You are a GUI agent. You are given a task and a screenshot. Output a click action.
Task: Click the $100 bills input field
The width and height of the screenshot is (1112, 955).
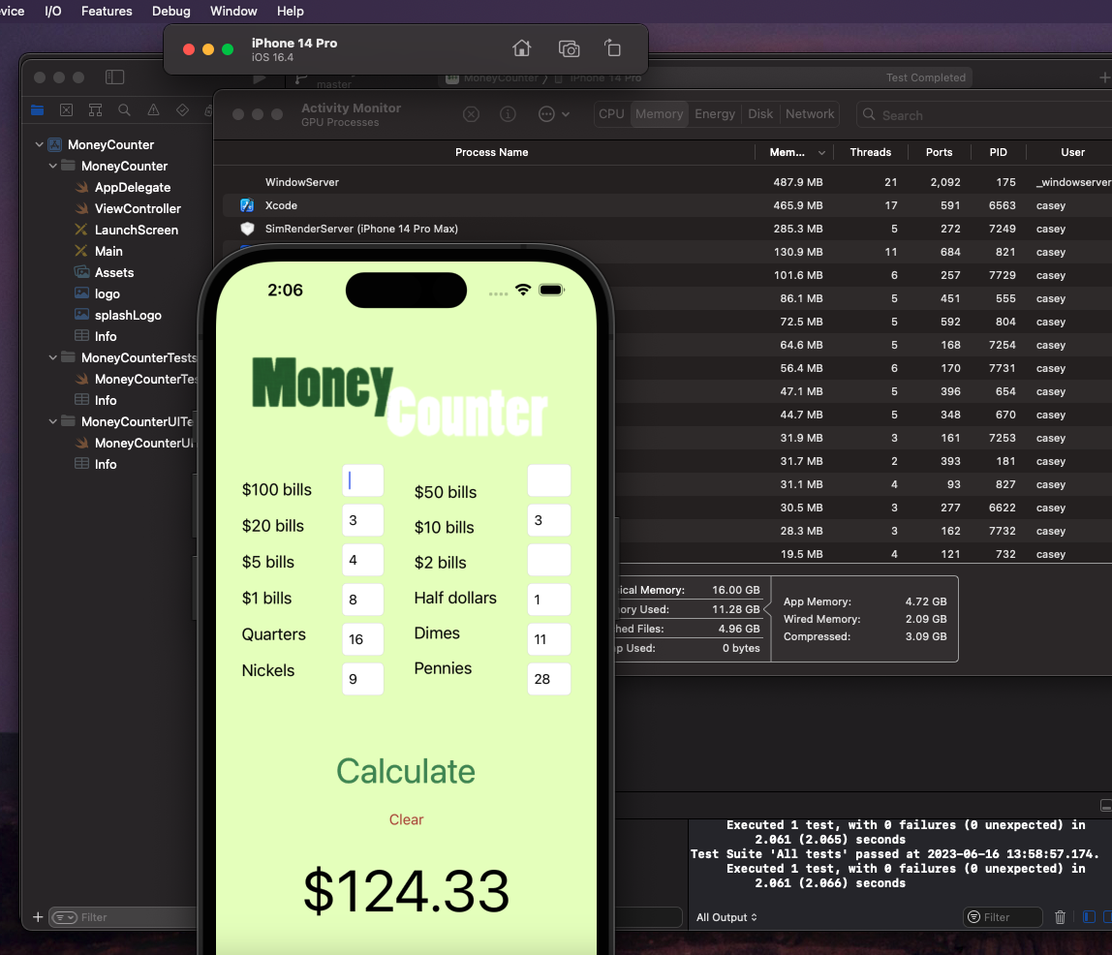[x=362, y=480]
